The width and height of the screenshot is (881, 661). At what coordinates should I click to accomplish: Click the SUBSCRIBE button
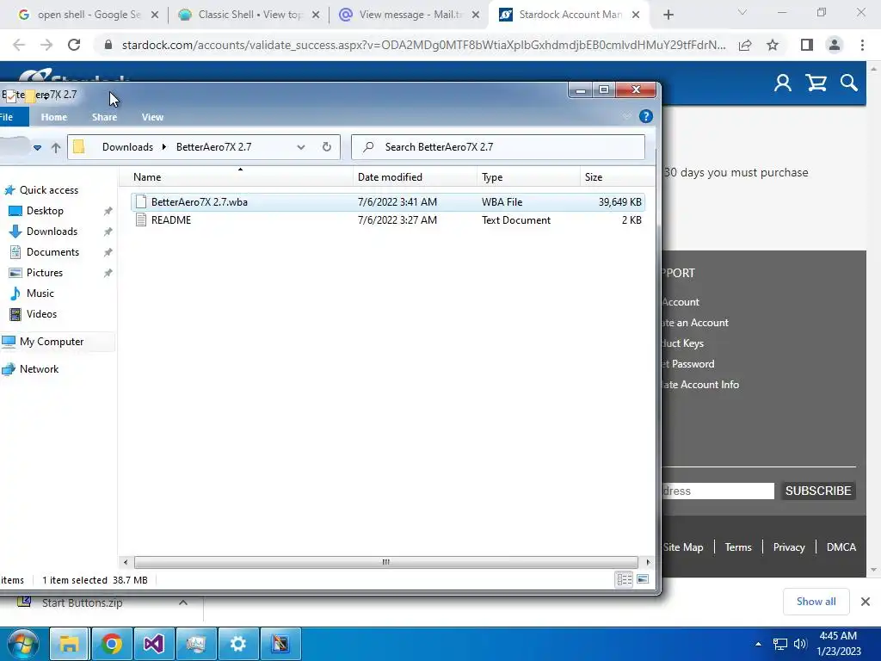818,491
